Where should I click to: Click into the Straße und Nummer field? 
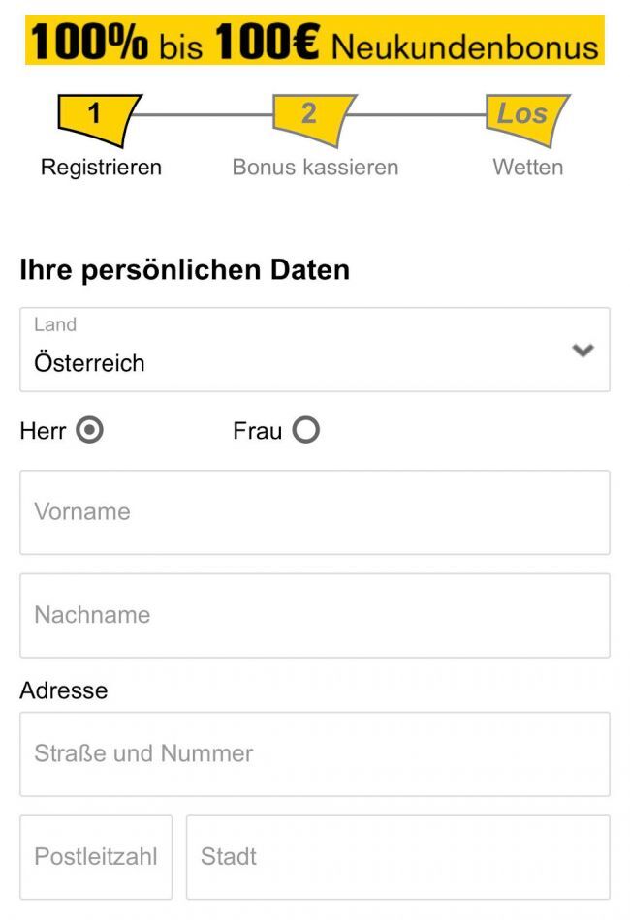coord(314,753)
